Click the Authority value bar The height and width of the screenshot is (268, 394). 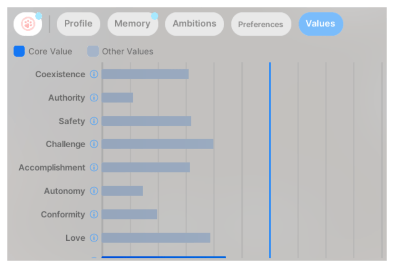click(x=117, y=98)
